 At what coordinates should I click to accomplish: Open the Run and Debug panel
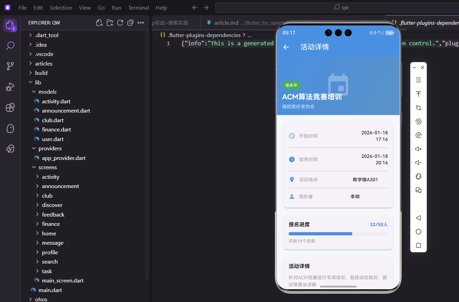pyautogui.click(x=10, y=87)
